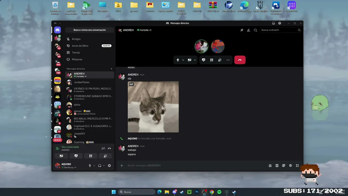
Task: Open microphone options arrow in call controls
Action: click(183, 60)
